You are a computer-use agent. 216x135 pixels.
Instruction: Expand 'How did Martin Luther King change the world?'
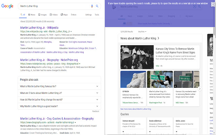(x=59, y=100)
